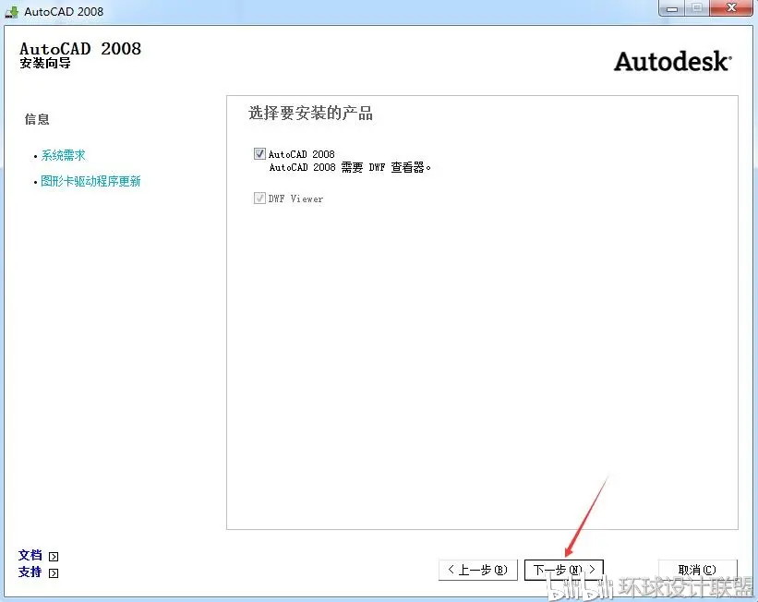Go back with the 上一步(B) button
This screenshot has height=602, width=758.
click(x=478, y=570)
